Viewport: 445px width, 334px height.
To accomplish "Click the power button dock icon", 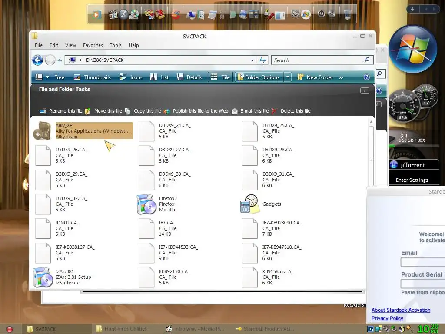I will pyautogui.click(x=321, y=13).
